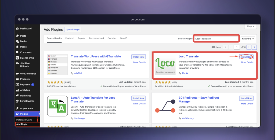Open More Details for Loco Translate
Viewport: 275px width, 140px height.
pyautogui.click(x=247, y=62)
